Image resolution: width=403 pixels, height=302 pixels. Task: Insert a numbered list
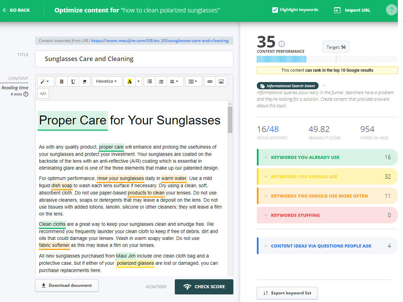click(161, 81)
